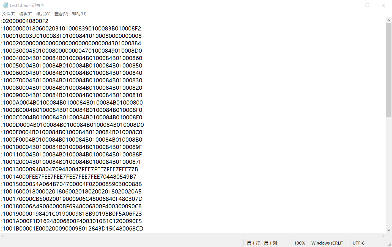Click the resize grip in status bar corner
The height and width of the screenshot is (247, 392).
click(x=389, y=244)
